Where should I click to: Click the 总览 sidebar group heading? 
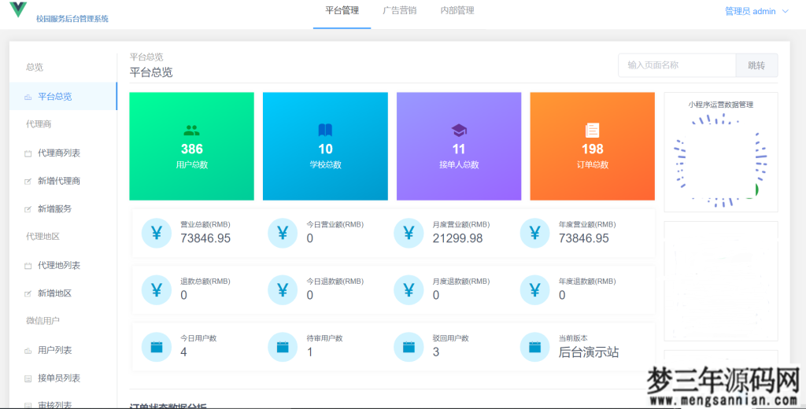click(35, 68)
